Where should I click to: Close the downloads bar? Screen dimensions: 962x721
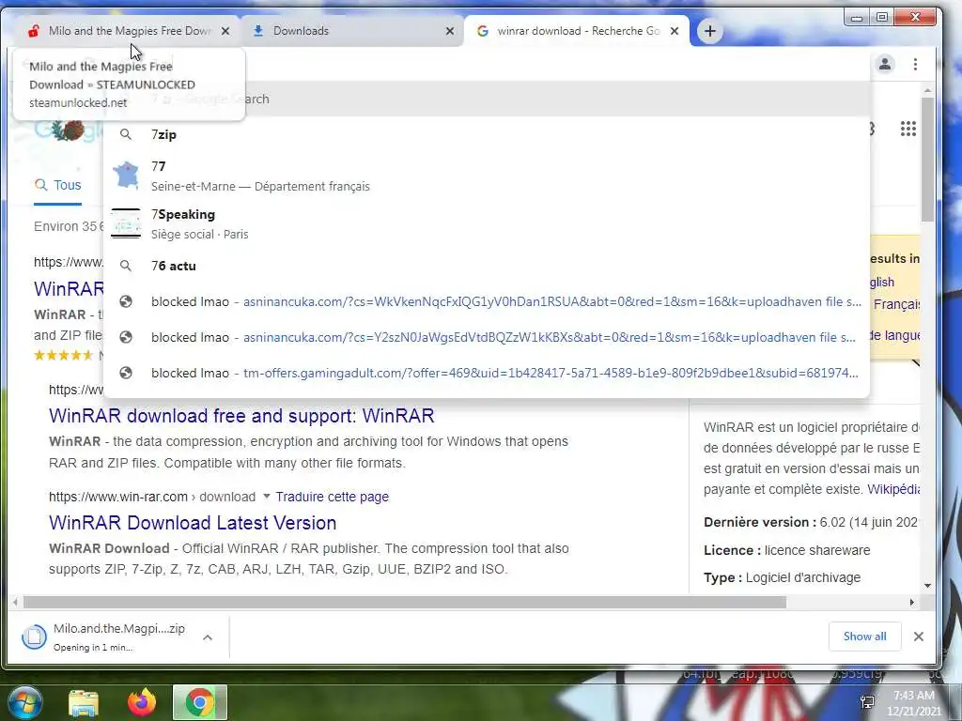click(919, 637)
